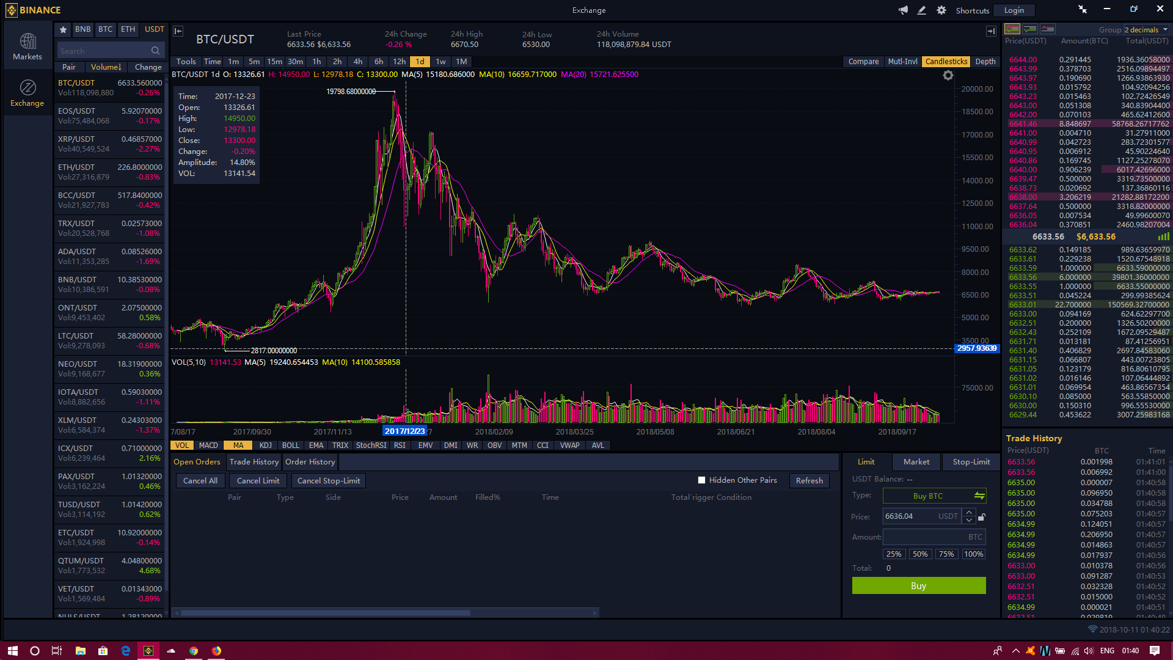Open the chart settings gear
Image resolution: width=1173 pixels, height=660 pixels.
click(x=948, y=75)
